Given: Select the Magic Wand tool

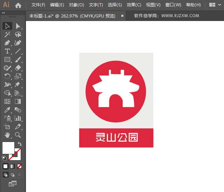Looking at the screenshot, I should click(x=7, y=35).
